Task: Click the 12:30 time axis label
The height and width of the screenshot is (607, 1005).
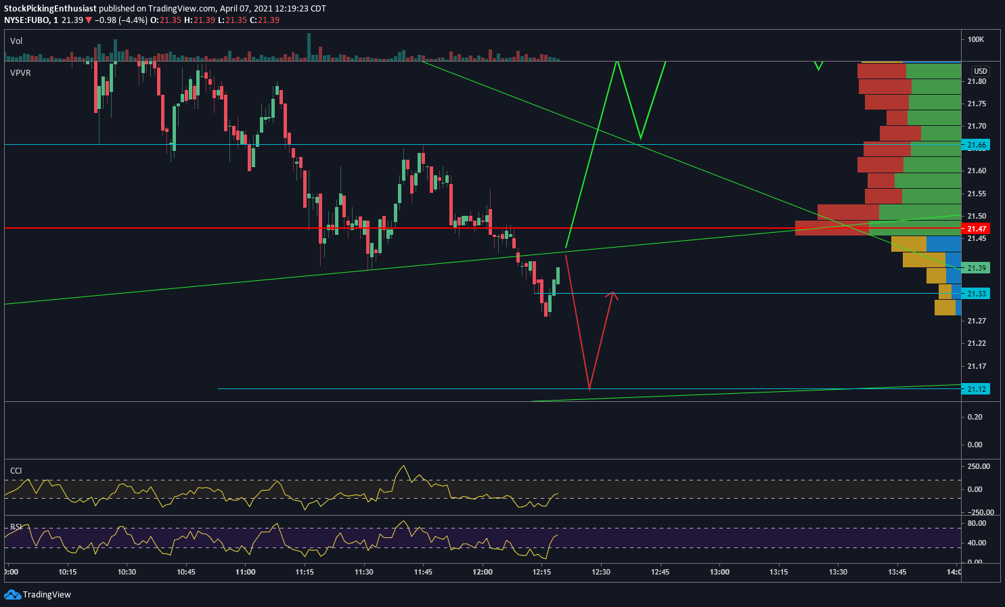Action: coord(601,572)
